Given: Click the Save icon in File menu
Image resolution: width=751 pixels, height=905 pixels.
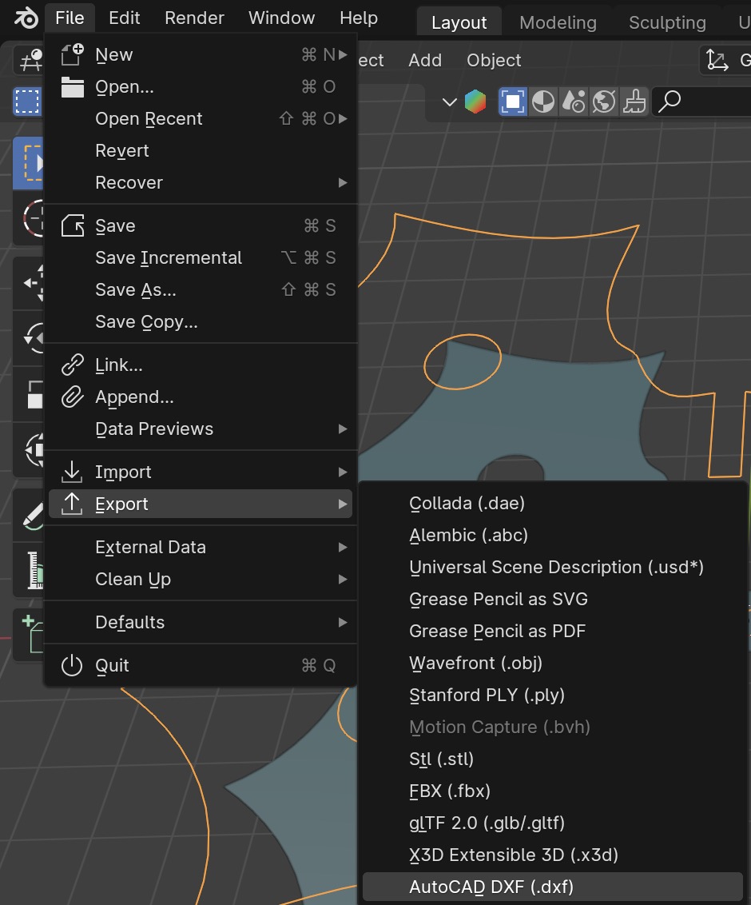Looking at the screenshot, I should 73,225.
